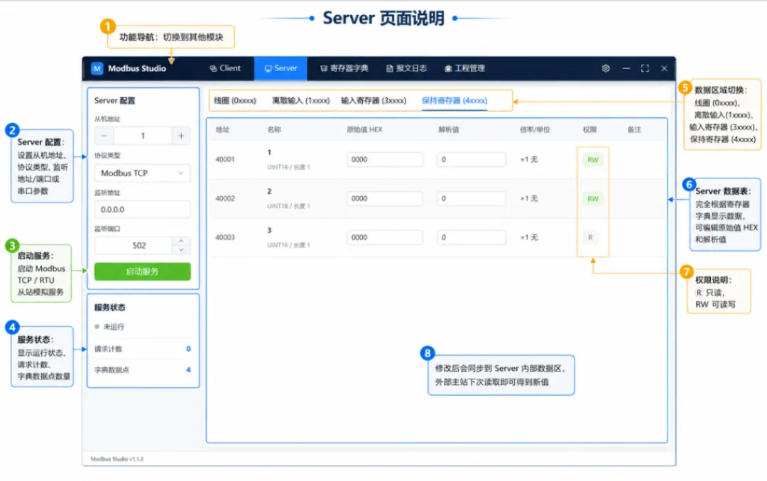Click the 监听端口 502 field
The height and width of the screenshot is (481, 767).
(134, 246)
